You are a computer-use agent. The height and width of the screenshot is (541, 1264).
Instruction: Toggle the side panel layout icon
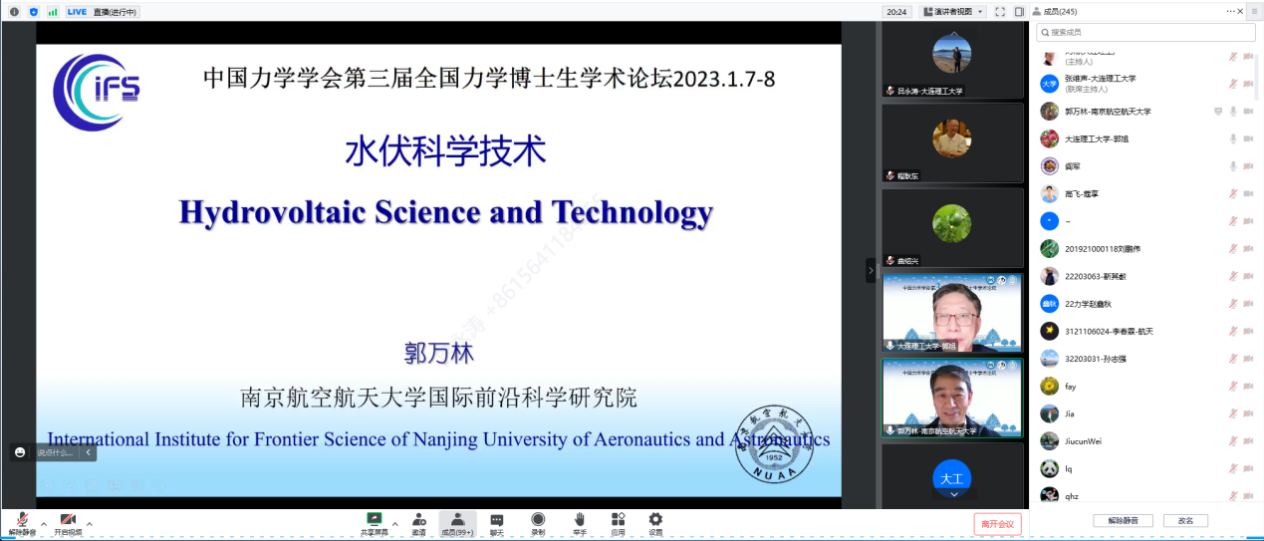[x=1020, y=12]
